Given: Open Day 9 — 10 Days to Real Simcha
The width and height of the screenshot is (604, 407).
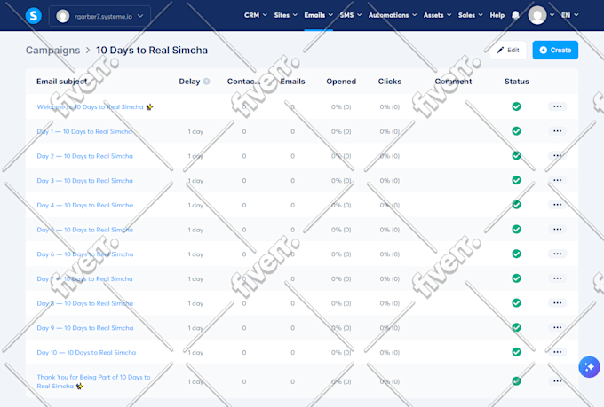Looking at the screenshot, I should point(85,328).
